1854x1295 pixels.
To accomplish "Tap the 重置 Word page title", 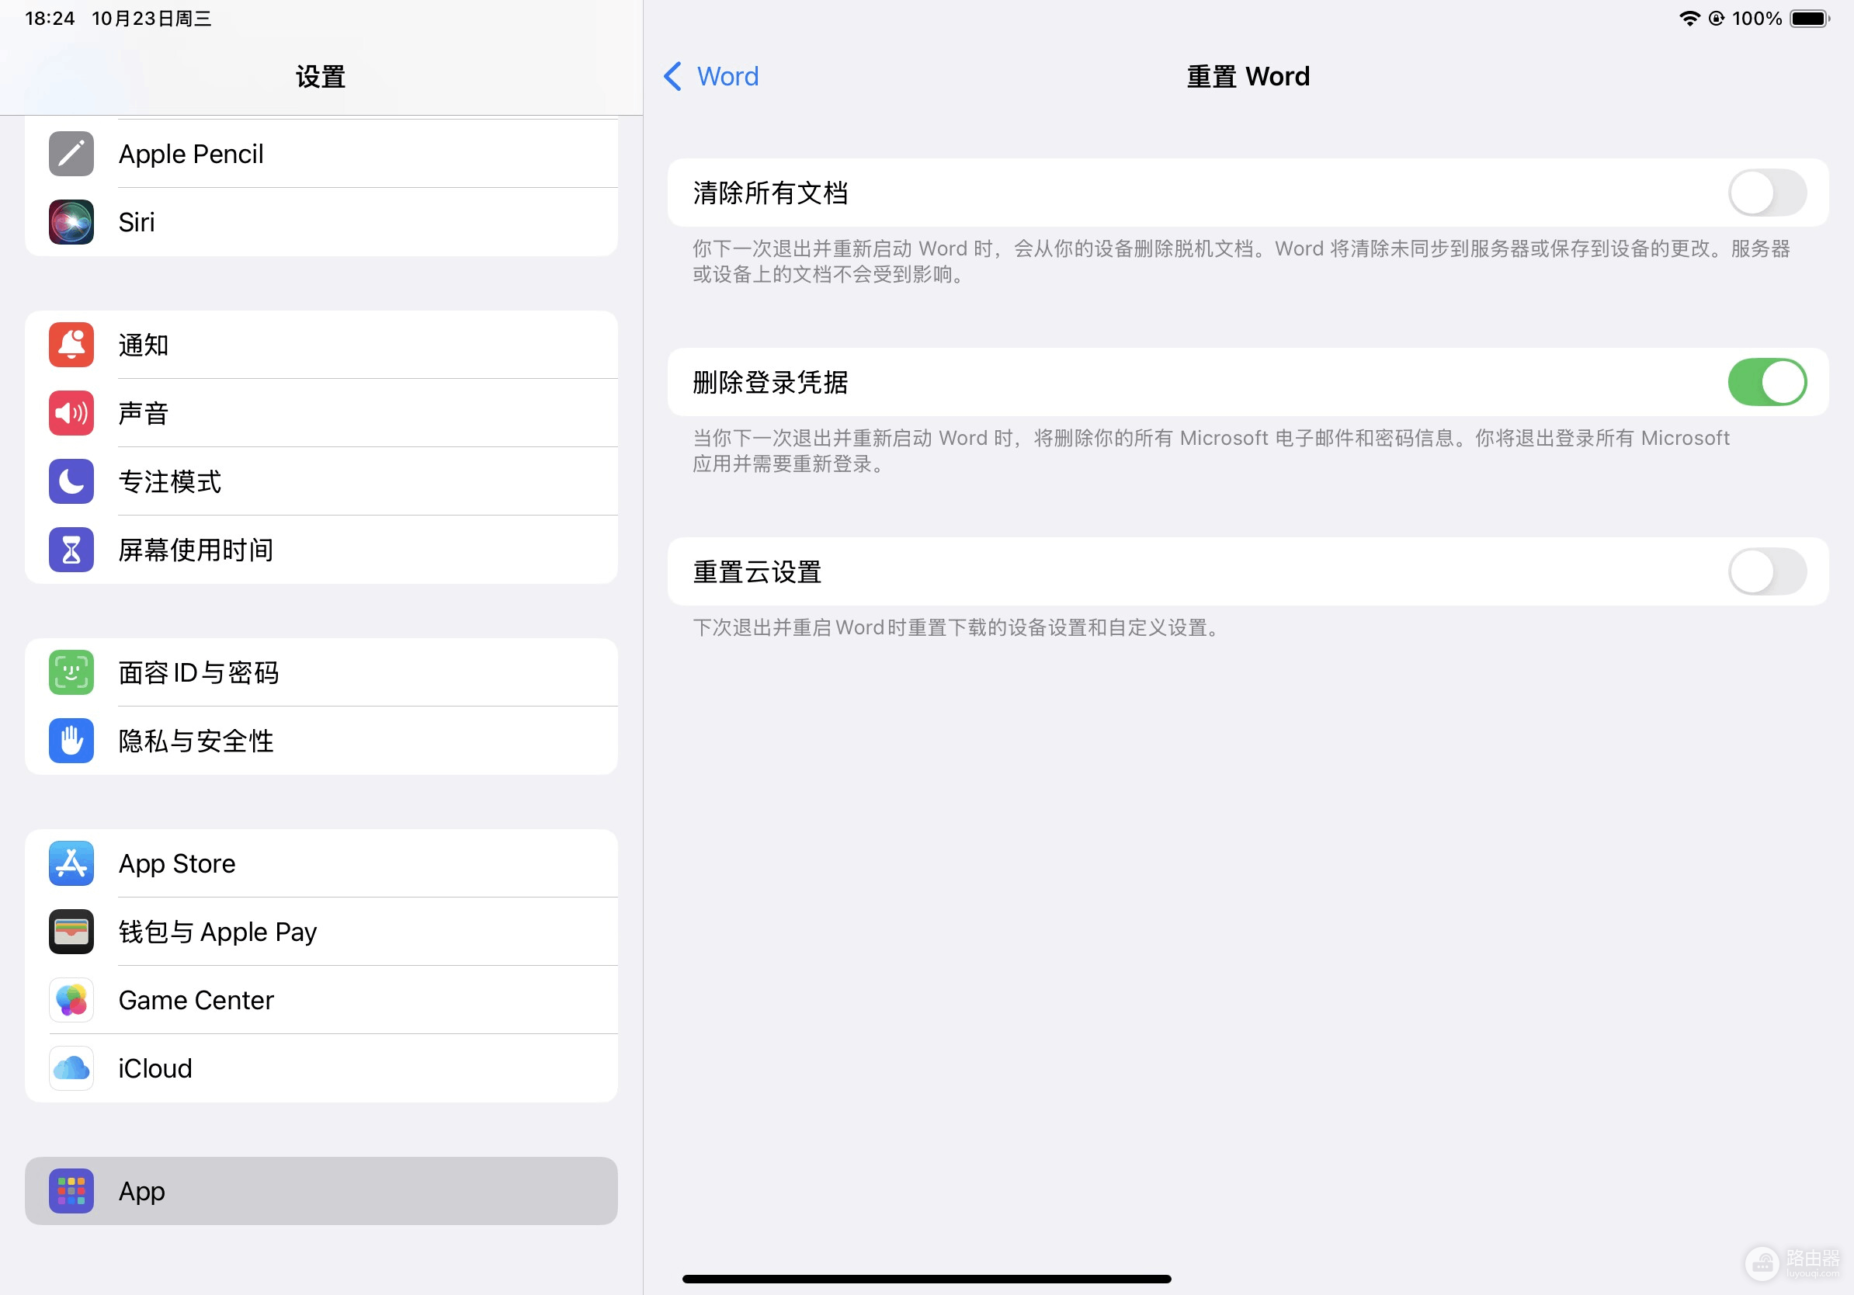I will coord(1248,76).
